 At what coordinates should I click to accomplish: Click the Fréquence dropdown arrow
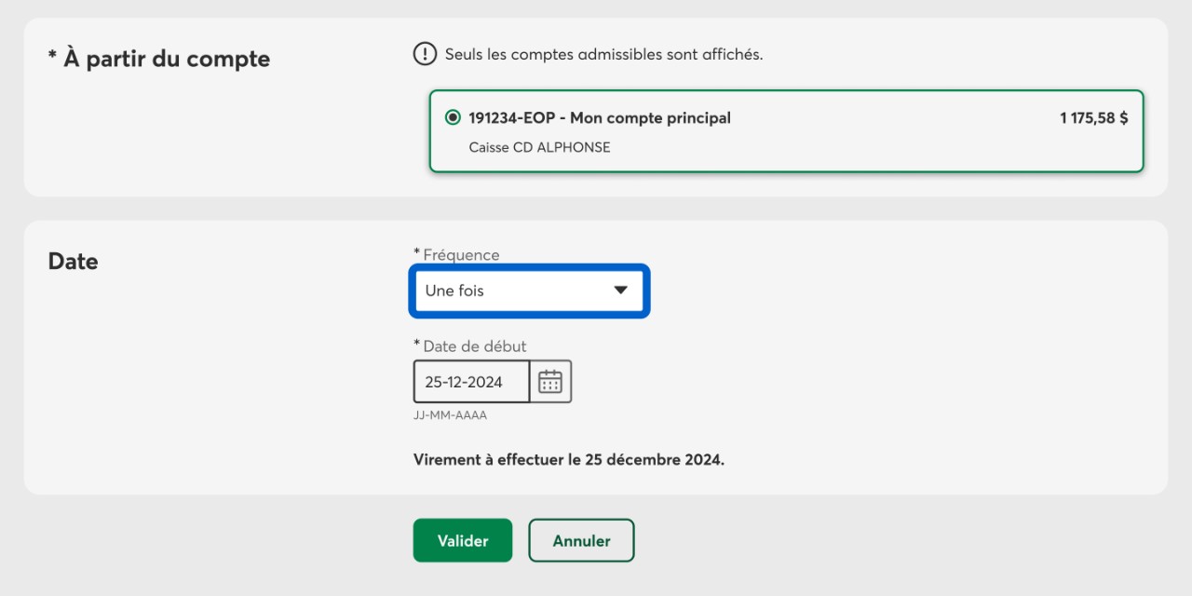(x=621, y=291)
